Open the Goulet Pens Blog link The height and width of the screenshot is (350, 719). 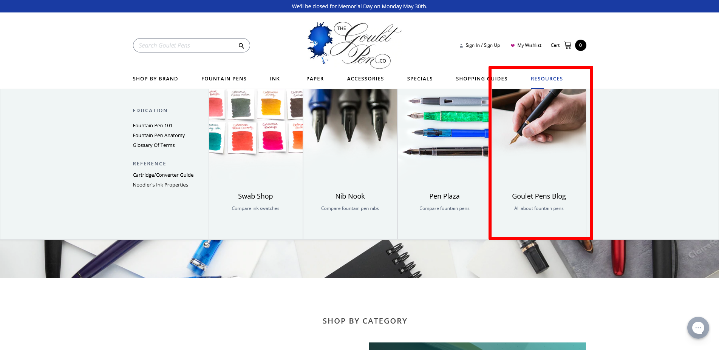click(x=539, y=196)
